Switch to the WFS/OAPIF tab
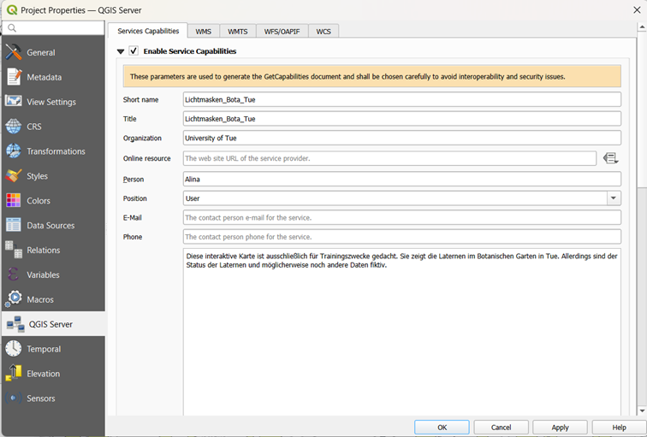The height and width of the screenshot is (437, 647). [282, 32]
